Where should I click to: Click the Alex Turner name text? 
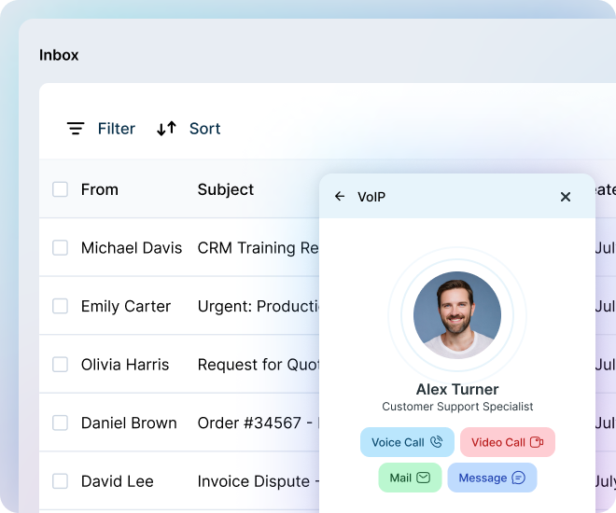pyautogui.click(x=457, y=389)
